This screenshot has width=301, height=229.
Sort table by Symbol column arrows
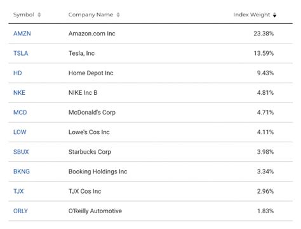click(39, 15)
